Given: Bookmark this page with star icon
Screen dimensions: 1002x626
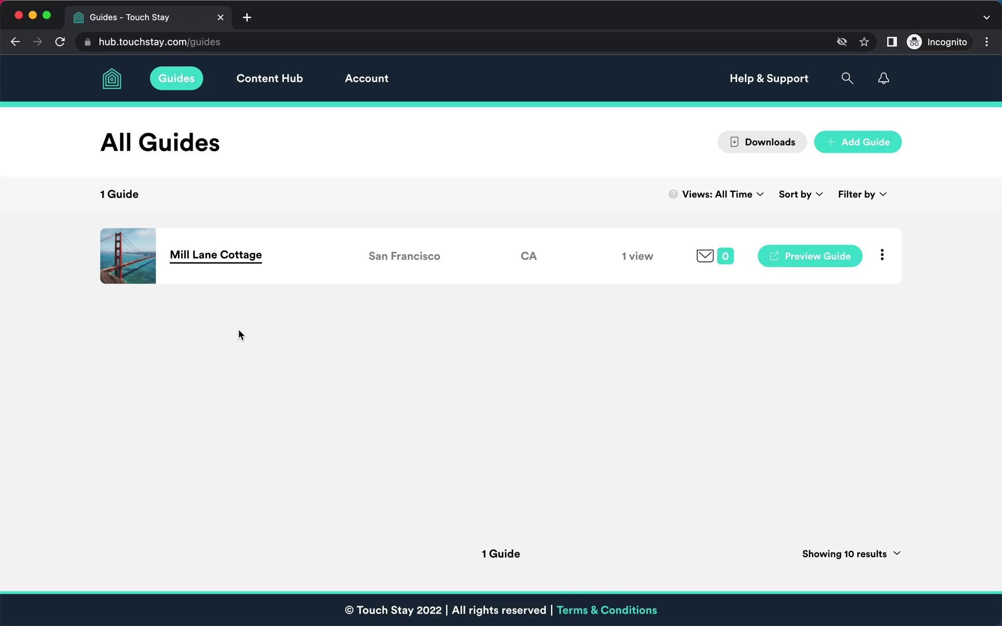Looking at the screenshot, I should coord(864,42).
